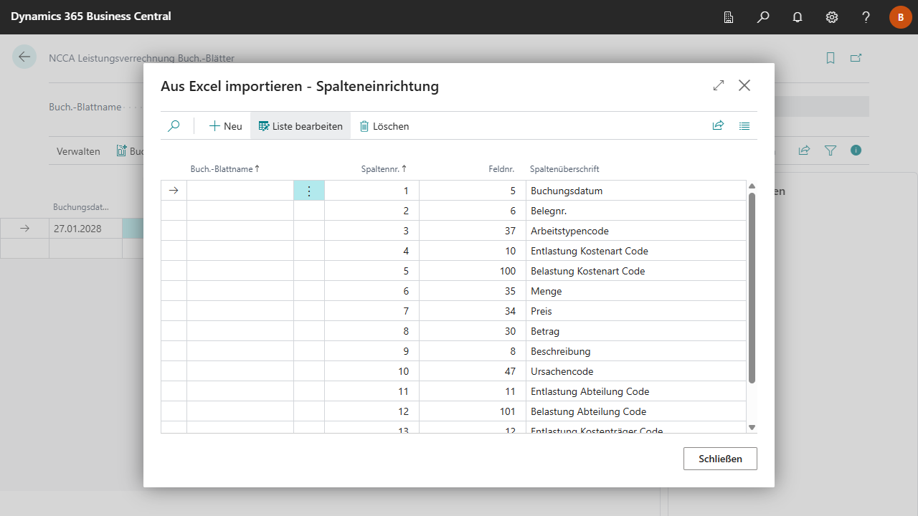
Task: Click the share icon in dialog toolbar
Action: pos(718,126)
